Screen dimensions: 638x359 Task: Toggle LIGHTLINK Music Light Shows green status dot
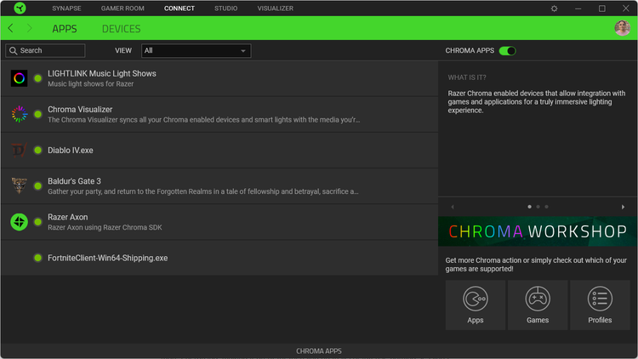click(37, 78)
